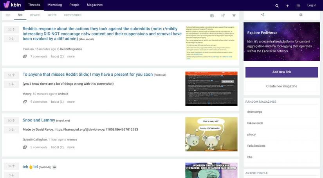Sort threads by active
Screen dimensions: 323x178
click(52, 15)
